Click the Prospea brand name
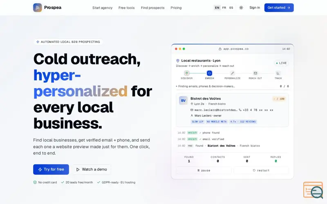This screenshot has height=204, width=327. (53, 7)
